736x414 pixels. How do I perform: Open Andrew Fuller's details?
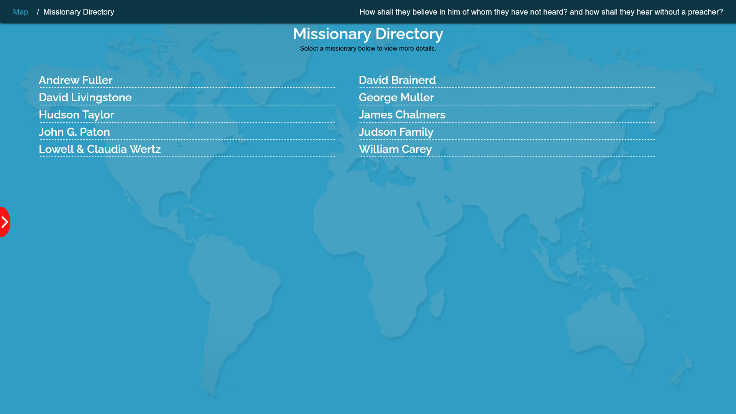pos(76,80)
